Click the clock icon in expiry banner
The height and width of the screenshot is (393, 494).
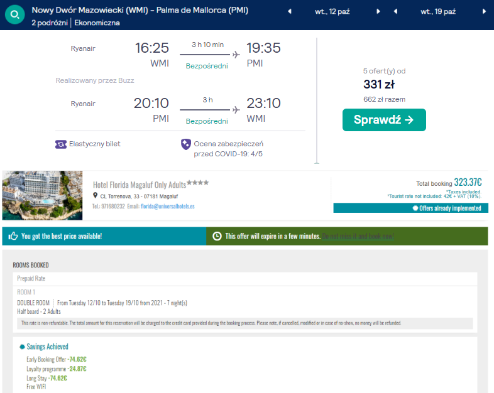(217, 236)
